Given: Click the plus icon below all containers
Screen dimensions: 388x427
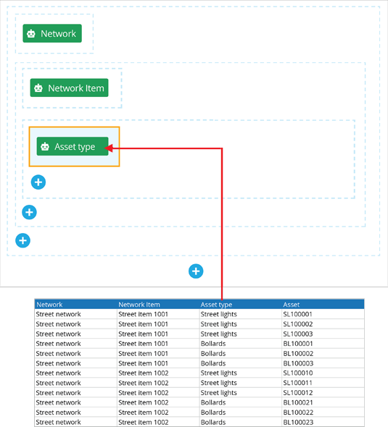Looking at the screenshot, I should click(196, 271).
